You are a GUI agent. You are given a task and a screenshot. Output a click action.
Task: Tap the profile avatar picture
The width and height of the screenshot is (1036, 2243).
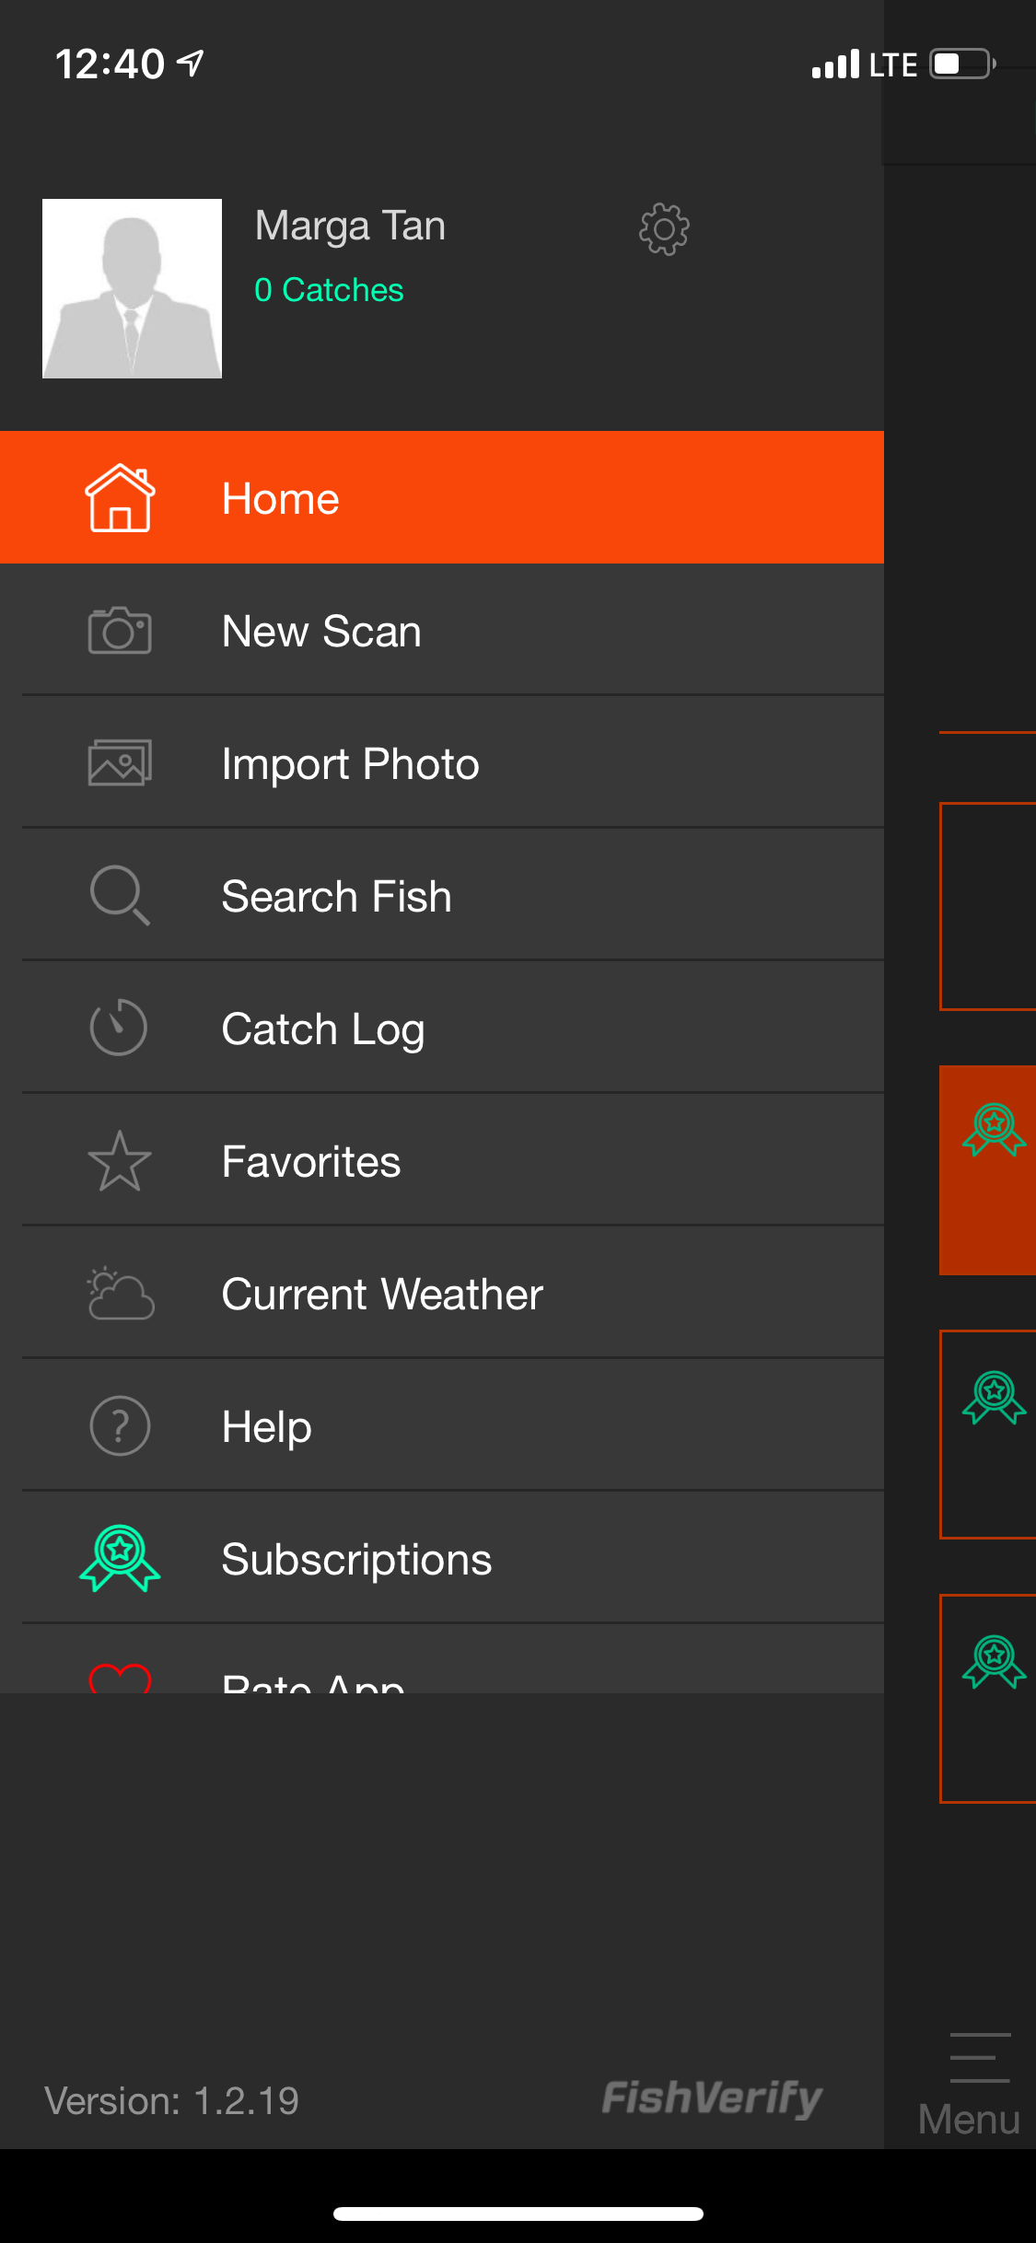tap(133, 288)
